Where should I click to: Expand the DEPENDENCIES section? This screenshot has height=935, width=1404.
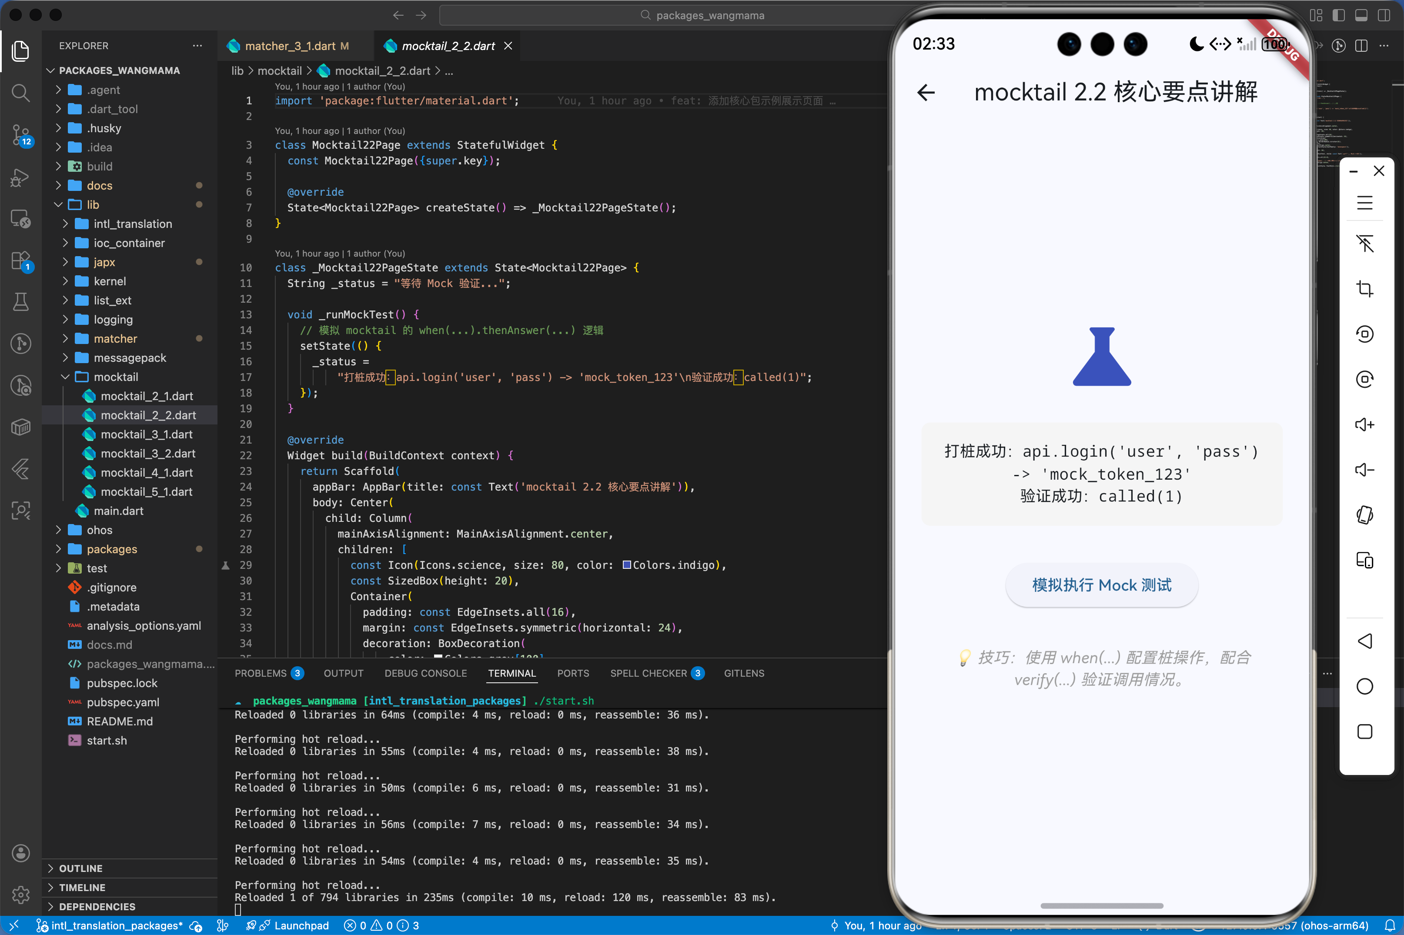click(x=130, y=906)
